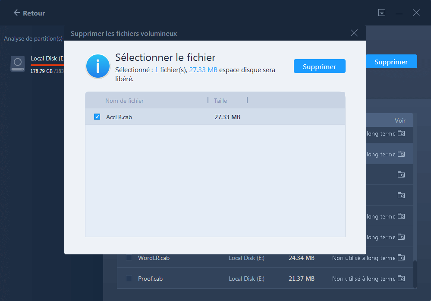This screenshot has width=431, height=301.
Task: Click folder view icon directly below Voir header
Action: click(401, 133)
